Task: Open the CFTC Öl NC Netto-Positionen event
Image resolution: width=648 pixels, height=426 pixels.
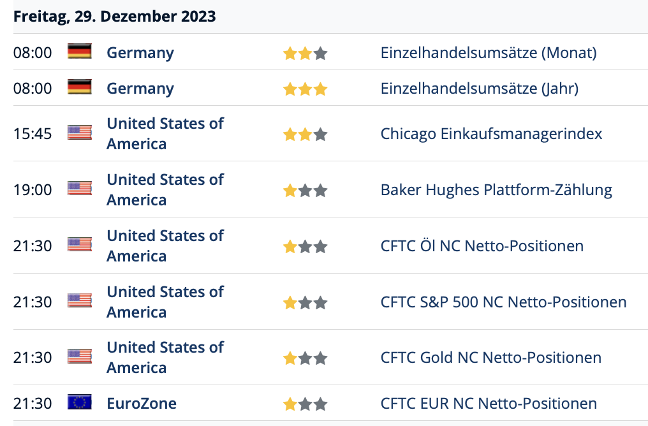Action: click(482, 246)
